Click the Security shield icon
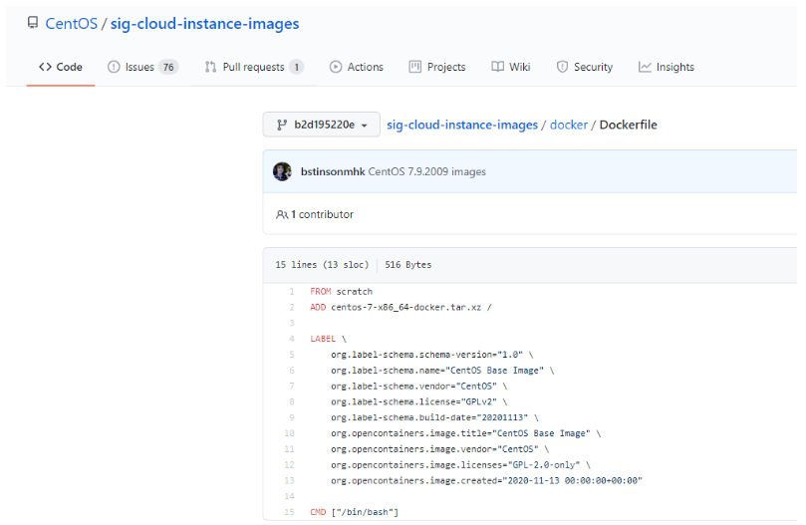The height and width of the screenshot is (525, 806). coord(562,67)
